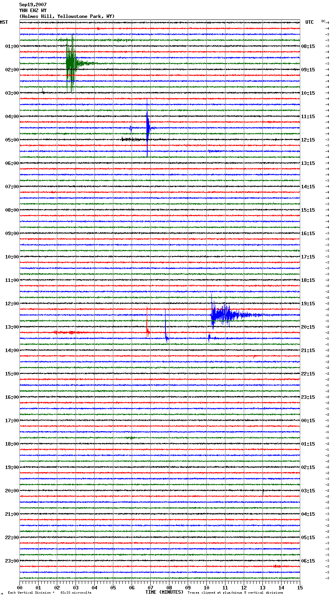
Task: Click the 12:15 UTC time label
Action: pyautogui.click(x=308, y=140)
